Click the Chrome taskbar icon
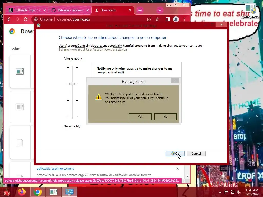The image size is (263, 197). click(x=38, y=192)
